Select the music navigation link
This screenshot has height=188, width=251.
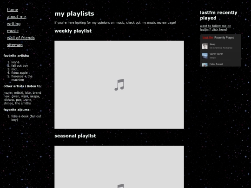13,31
